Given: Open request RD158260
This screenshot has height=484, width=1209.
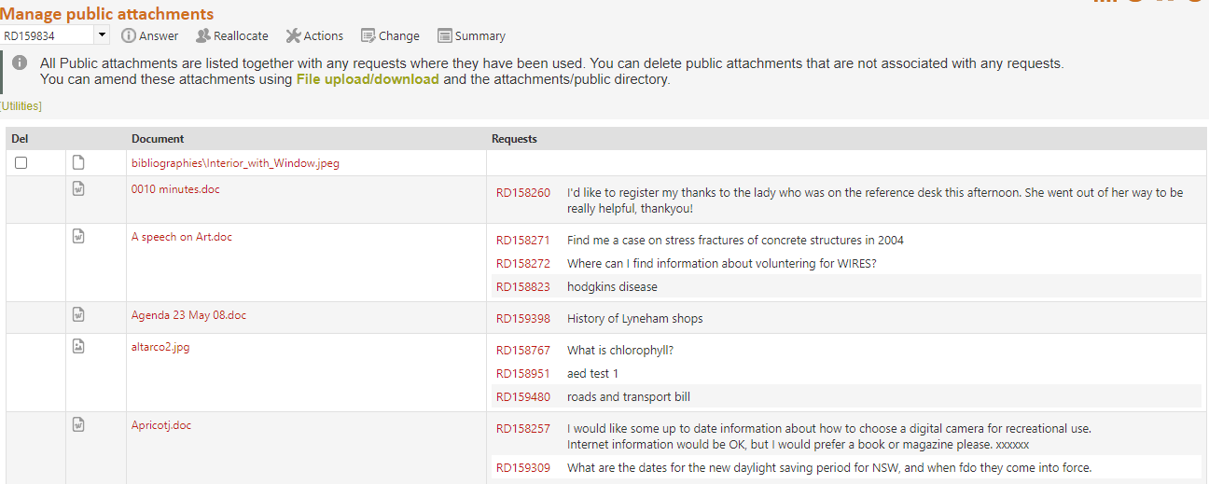Looking at the screenshot, I should [x=523, y=193].
